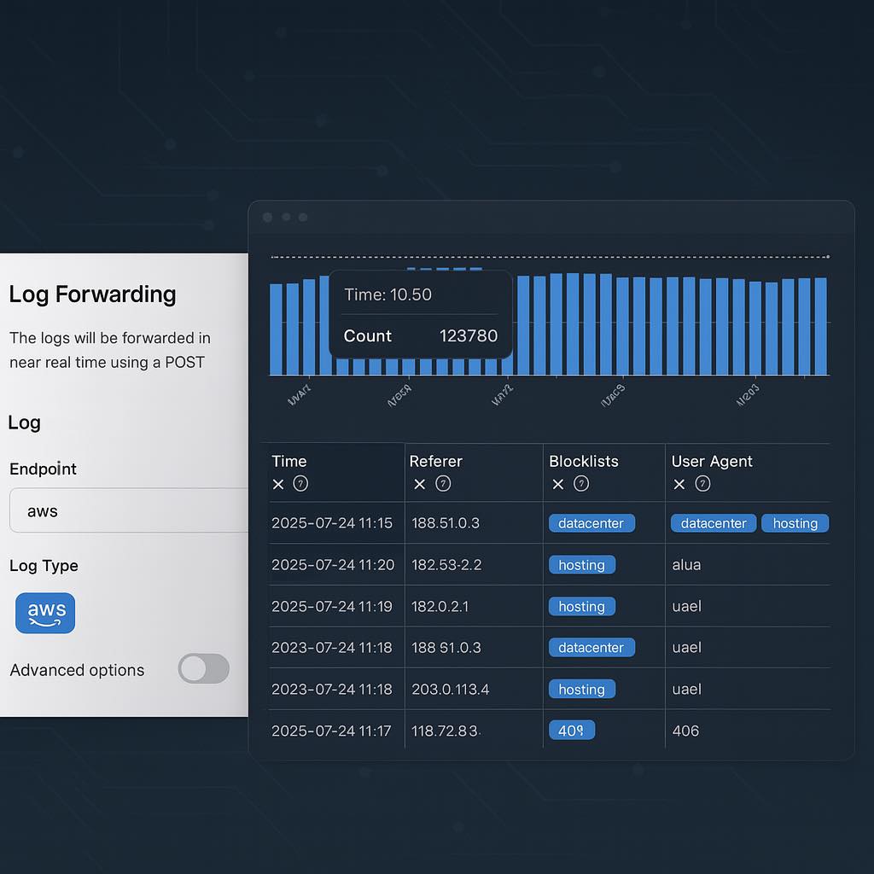Select the Blocklists column header
The height and width of the screenshot is (874, 874).
(x=584, y=462)
